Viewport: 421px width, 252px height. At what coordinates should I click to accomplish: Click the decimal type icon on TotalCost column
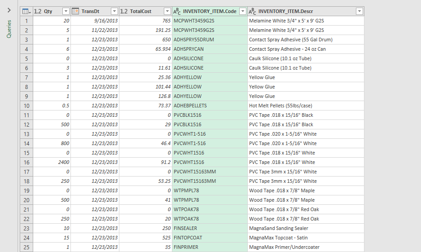(x=124, y=11)
